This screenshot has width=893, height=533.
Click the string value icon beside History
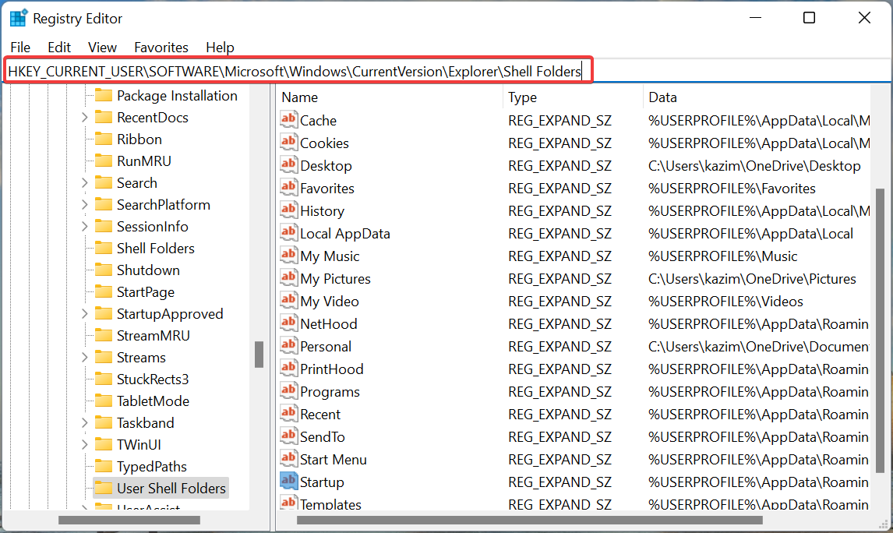point(289,210)
